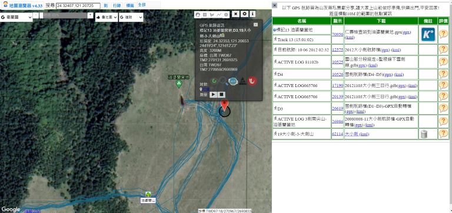Click the info button on map toolbar

tap(252, 14)
